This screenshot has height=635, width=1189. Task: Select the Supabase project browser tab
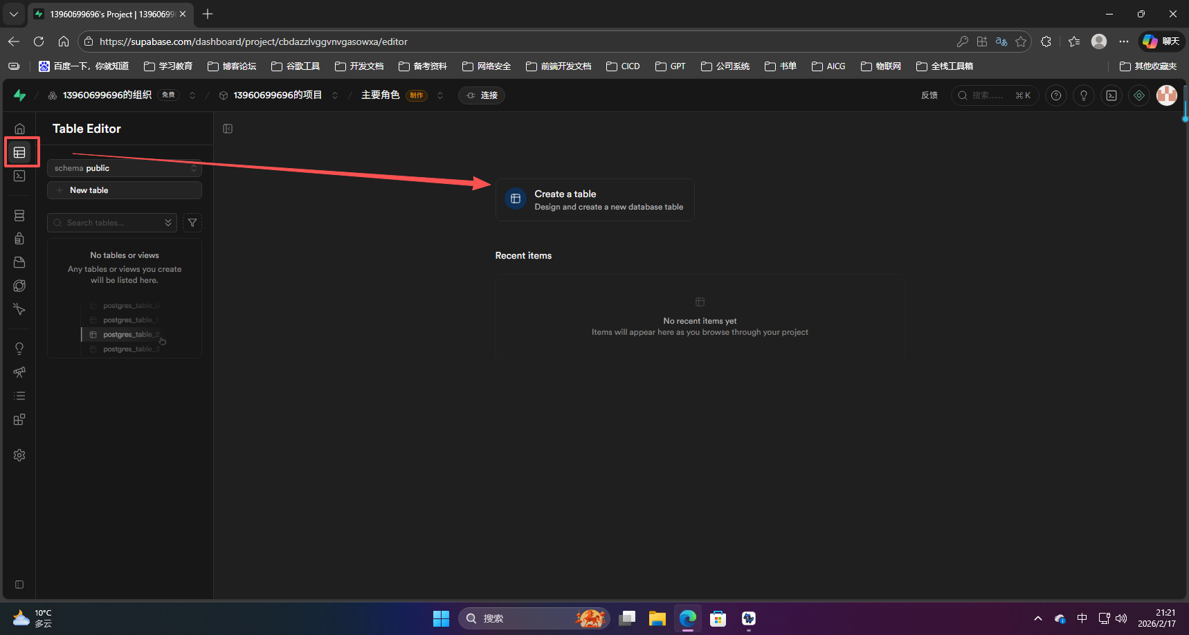111,14
